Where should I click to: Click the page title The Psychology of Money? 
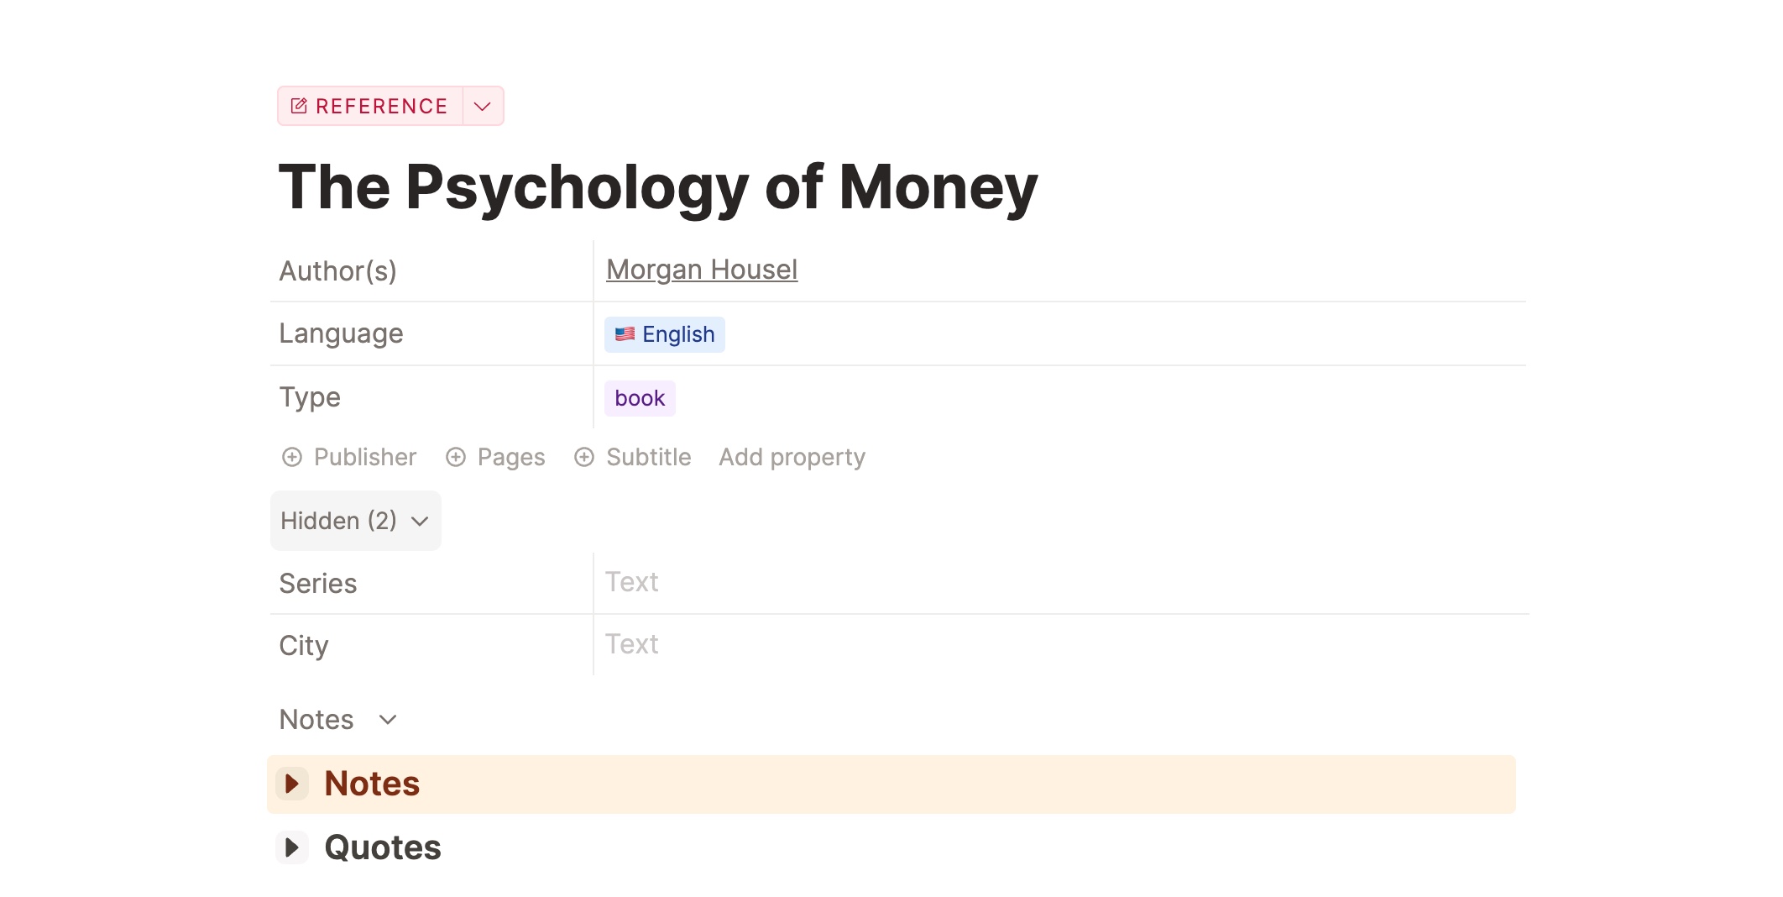[x=658, y=186]
